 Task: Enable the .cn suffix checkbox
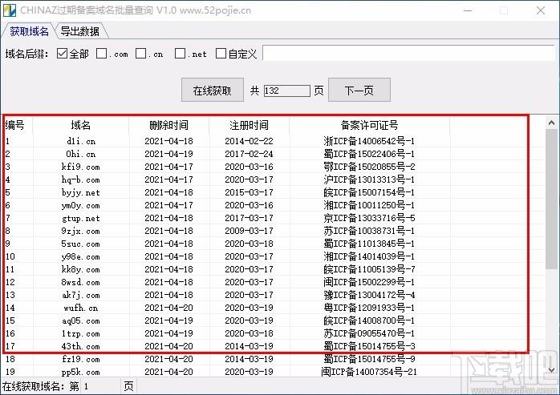pos(140,54)
